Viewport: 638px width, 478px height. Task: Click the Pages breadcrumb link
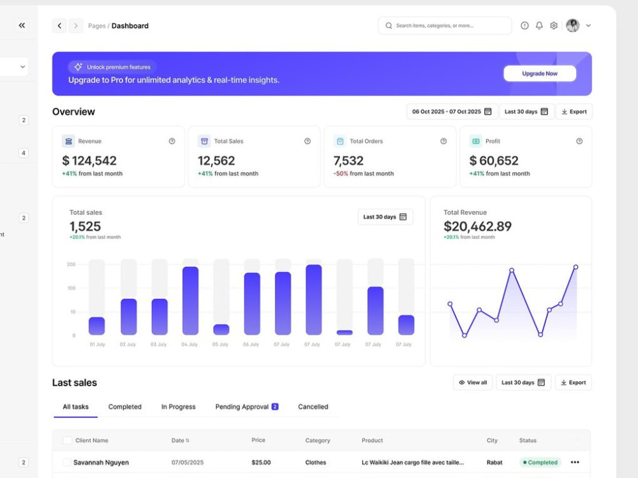coord(97,25)
